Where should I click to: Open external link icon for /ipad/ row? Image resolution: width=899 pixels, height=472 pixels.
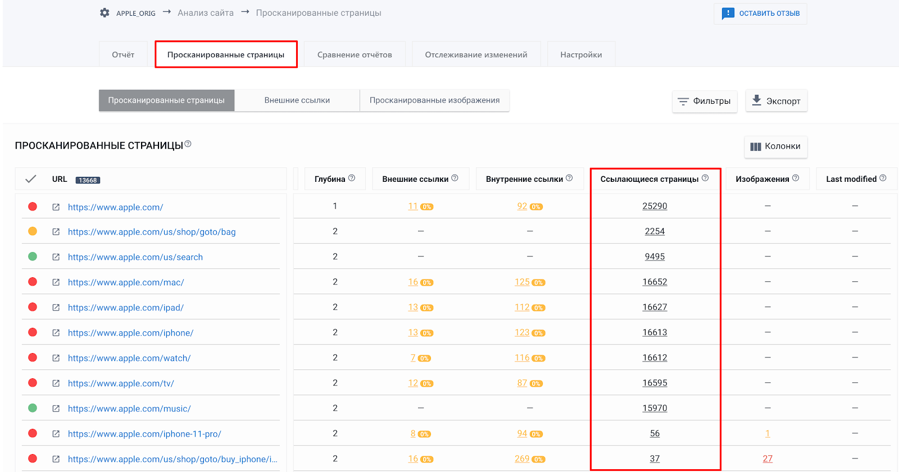tap(56, 308)
